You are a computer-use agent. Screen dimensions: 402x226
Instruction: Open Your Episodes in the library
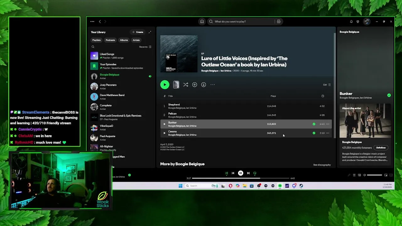pos(121,66)
